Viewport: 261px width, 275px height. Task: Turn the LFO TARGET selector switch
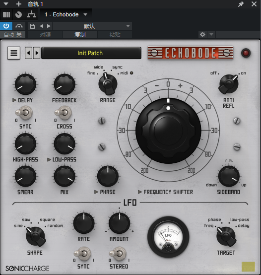click(x=226, y=236)
